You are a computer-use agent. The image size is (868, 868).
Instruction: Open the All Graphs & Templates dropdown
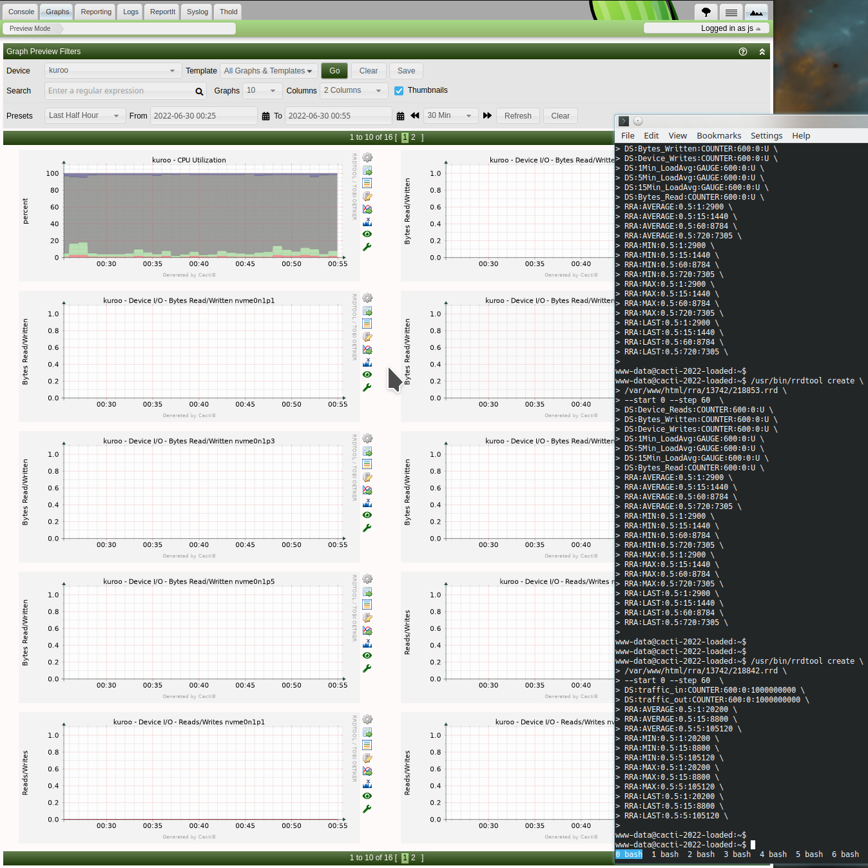click(x=269, y=71)
